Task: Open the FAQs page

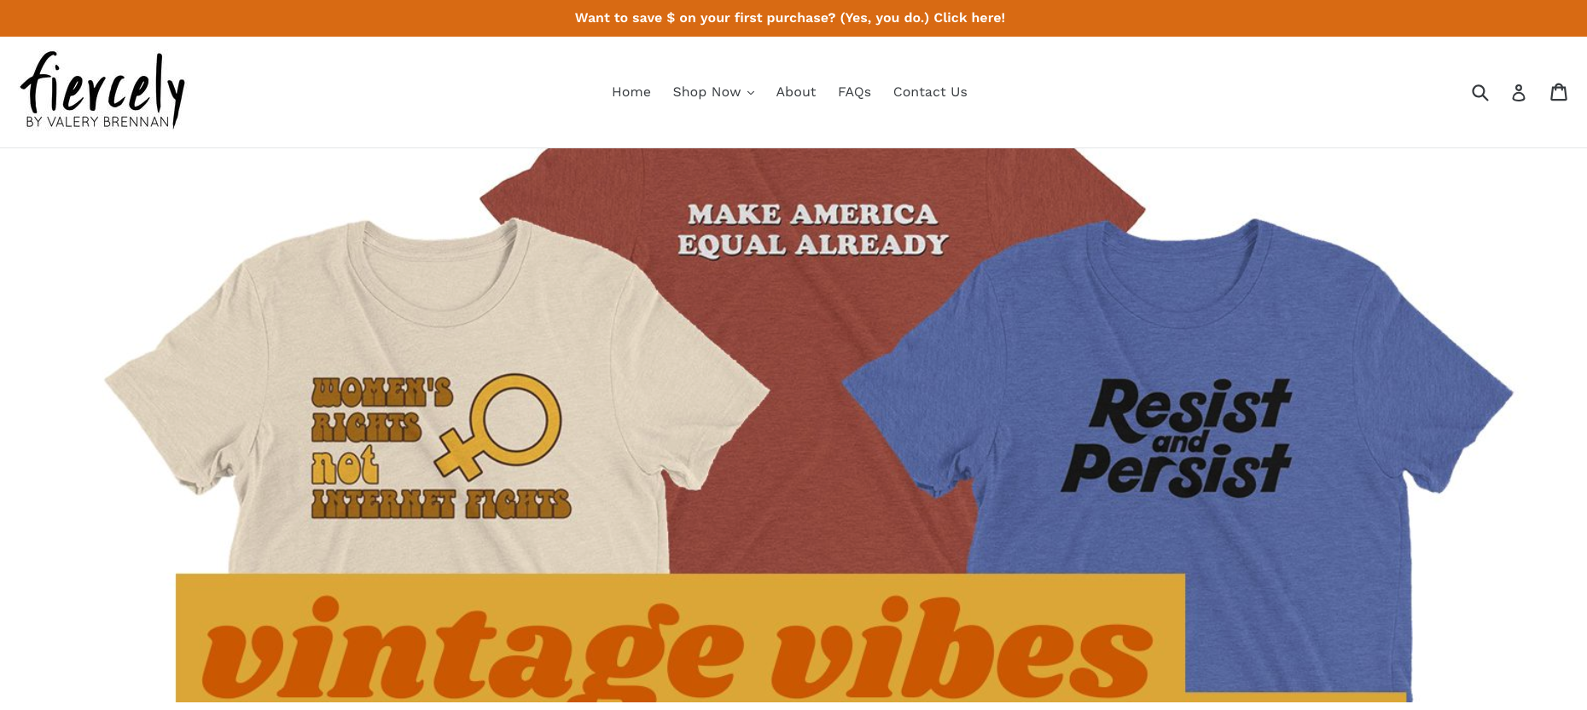Action: (854, 92)
